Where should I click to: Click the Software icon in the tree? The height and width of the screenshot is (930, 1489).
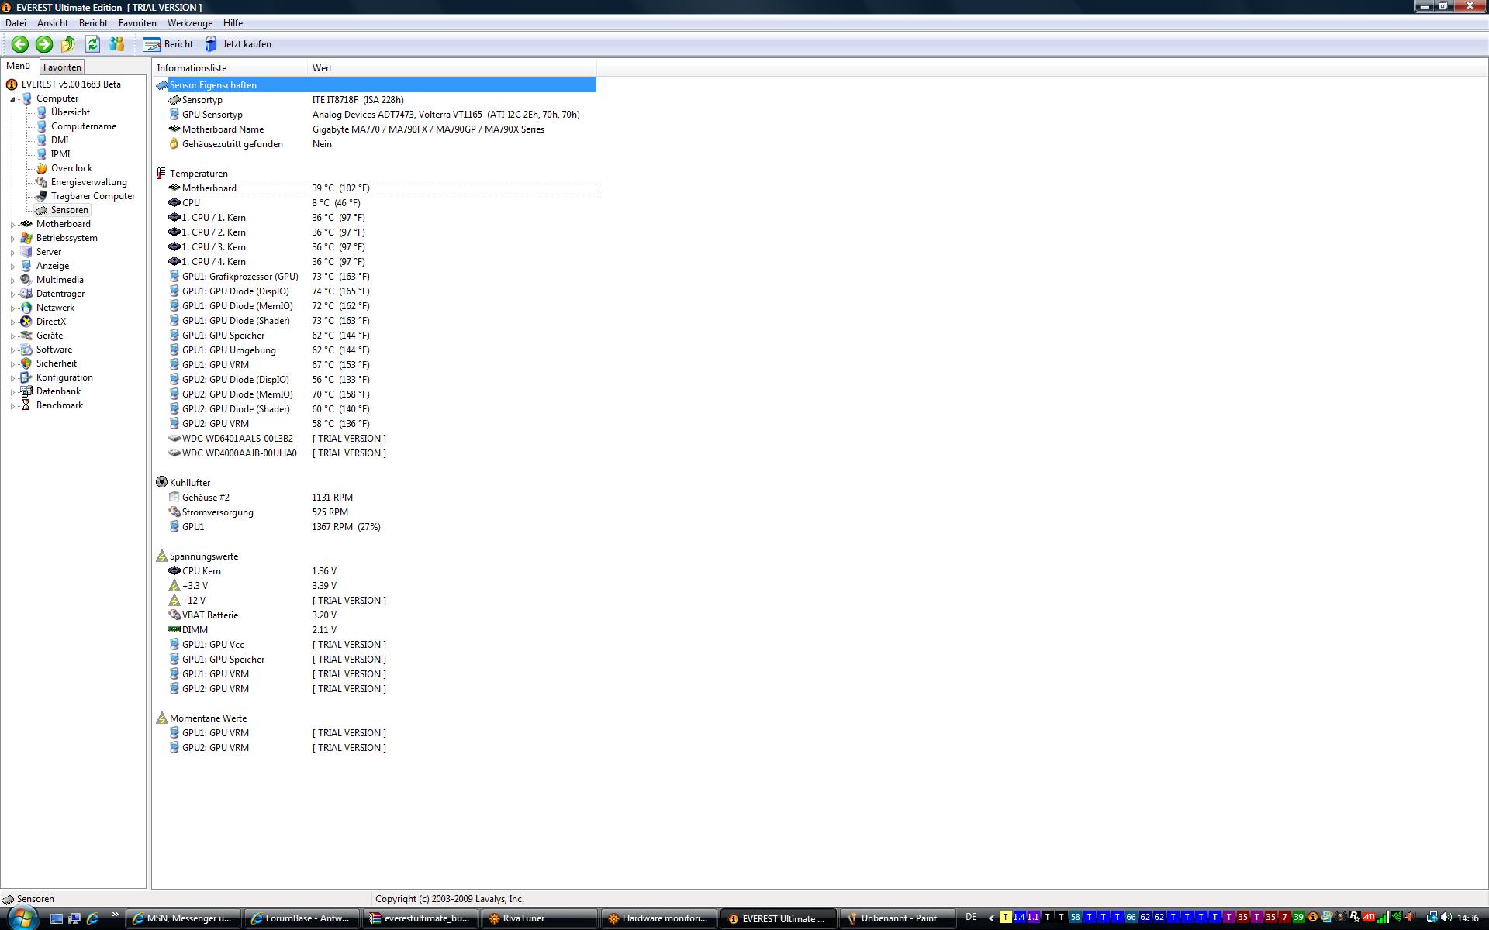pos(26,350)
